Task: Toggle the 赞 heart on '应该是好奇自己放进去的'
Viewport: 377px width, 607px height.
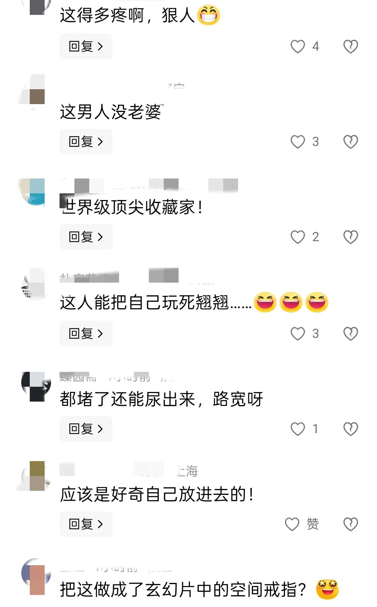Action: point(292,524)
